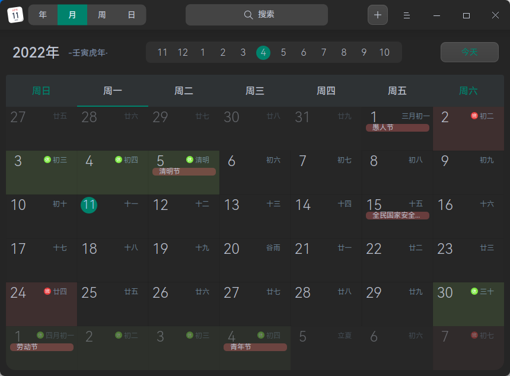This screenshot has width=510, height=376.
Task: Click the 班 work badge on April 3
Action: 47,160
